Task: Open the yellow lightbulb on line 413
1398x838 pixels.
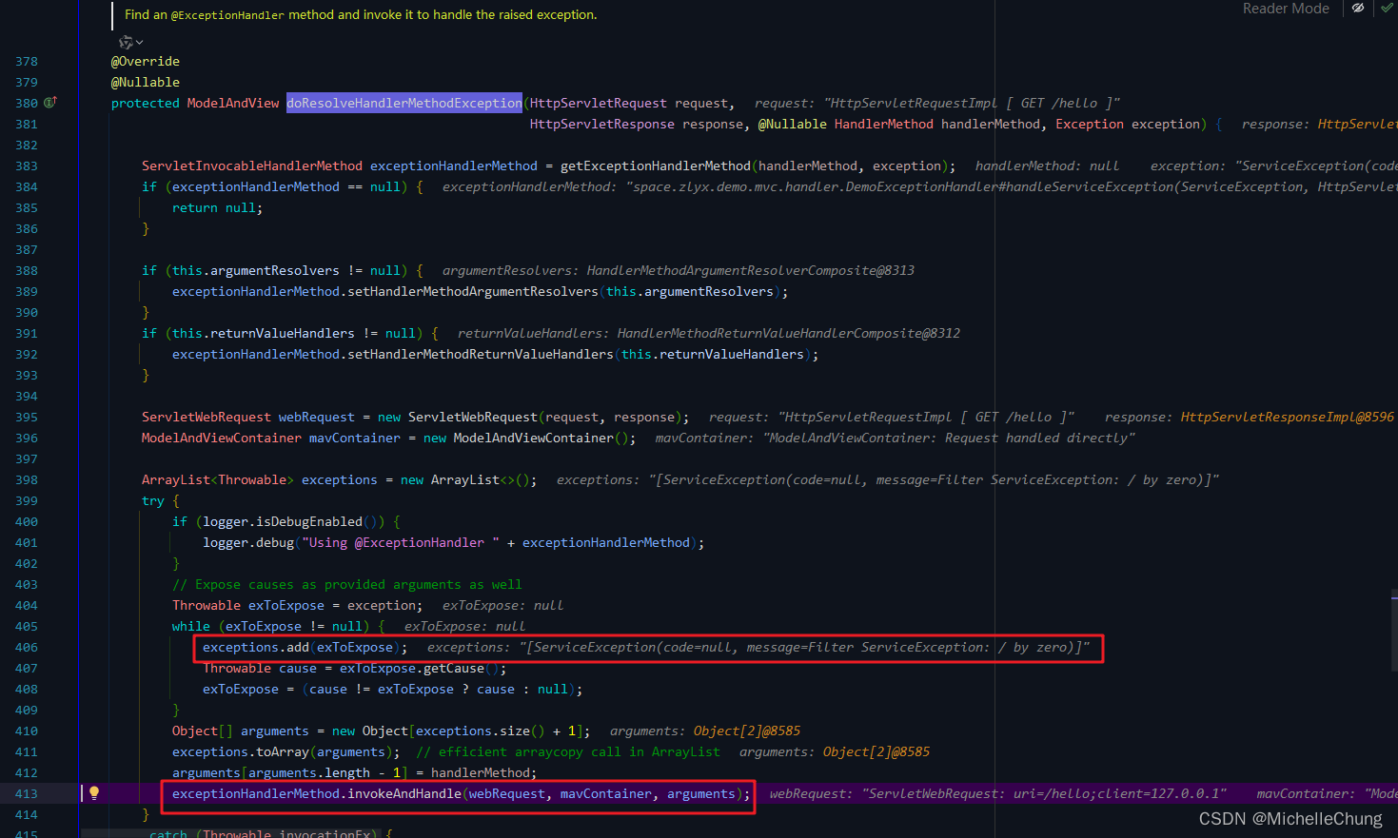Action: click(94, 793)
